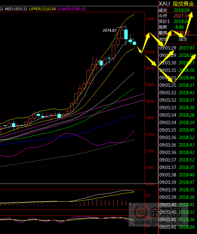197x234 pixels.
Task: Click the 现货黄金 instrument title
Action: (x=183, y=4)
